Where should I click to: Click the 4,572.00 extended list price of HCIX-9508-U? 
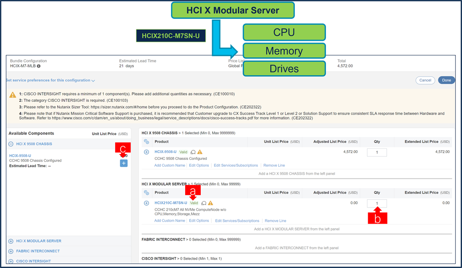tap(442, 152)
